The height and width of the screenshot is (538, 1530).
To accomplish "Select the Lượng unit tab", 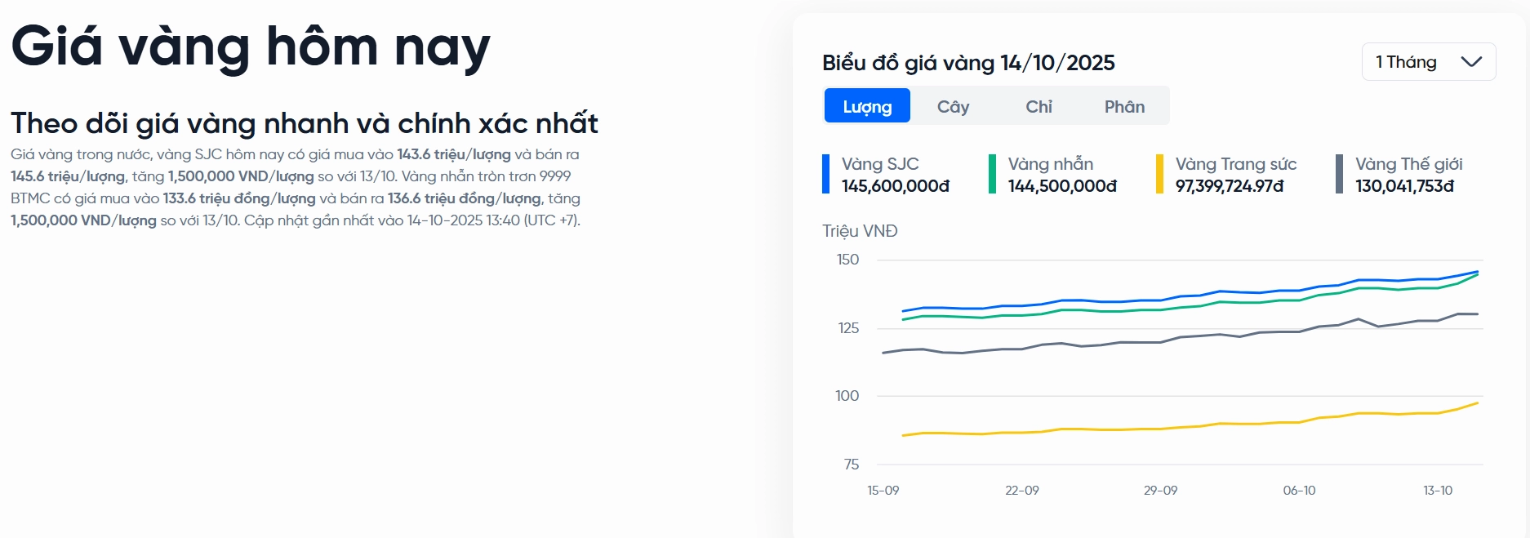I will (x=867, y=106).
